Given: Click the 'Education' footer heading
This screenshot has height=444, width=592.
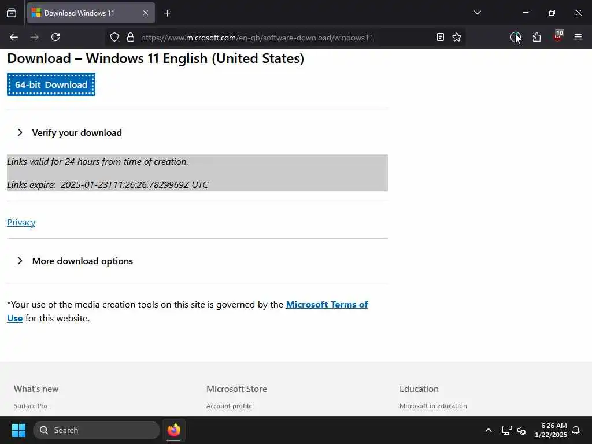Looking at the screenshot, I should click(419, 389).
